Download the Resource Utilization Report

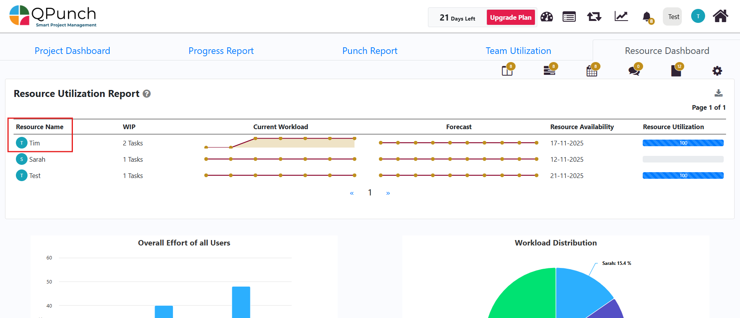718,93
